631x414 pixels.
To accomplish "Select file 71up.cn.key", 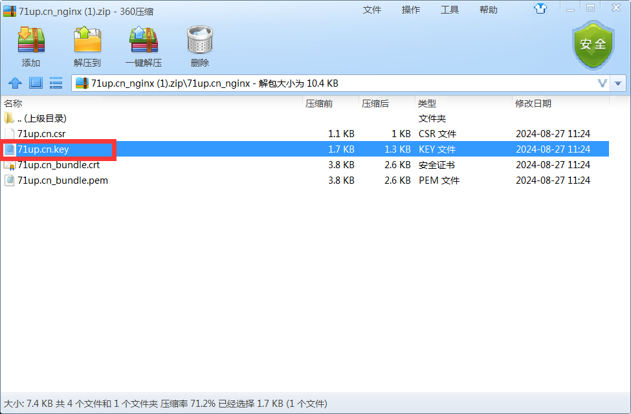I will coord(305,149).
